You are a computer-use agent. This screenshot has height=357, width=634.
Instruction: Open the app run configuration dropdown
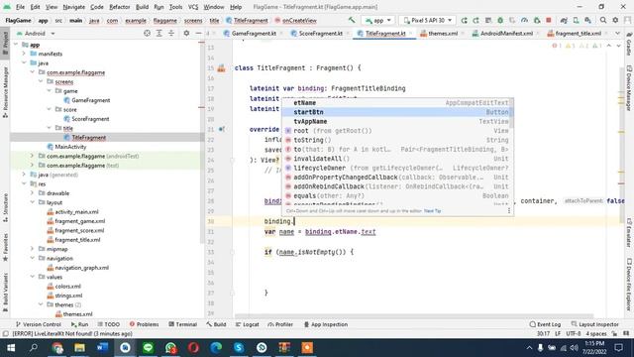coord(378,20)
